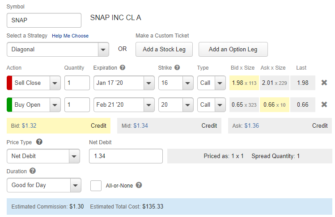Enable the All-or-None checkbox
Screen dimensions: 335x217
click(96, 186)
